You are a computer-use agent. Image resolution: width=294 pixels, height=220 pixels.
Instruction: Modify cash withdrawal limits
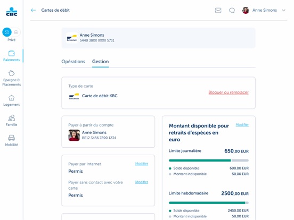click(x=242, y=125)
